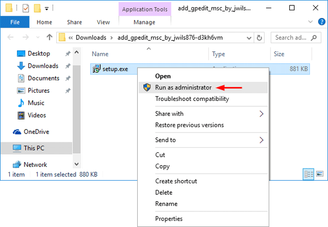Screen dimensions: 328x227
Task: Choose Cut from the context menu
Action: click(203, 155)
